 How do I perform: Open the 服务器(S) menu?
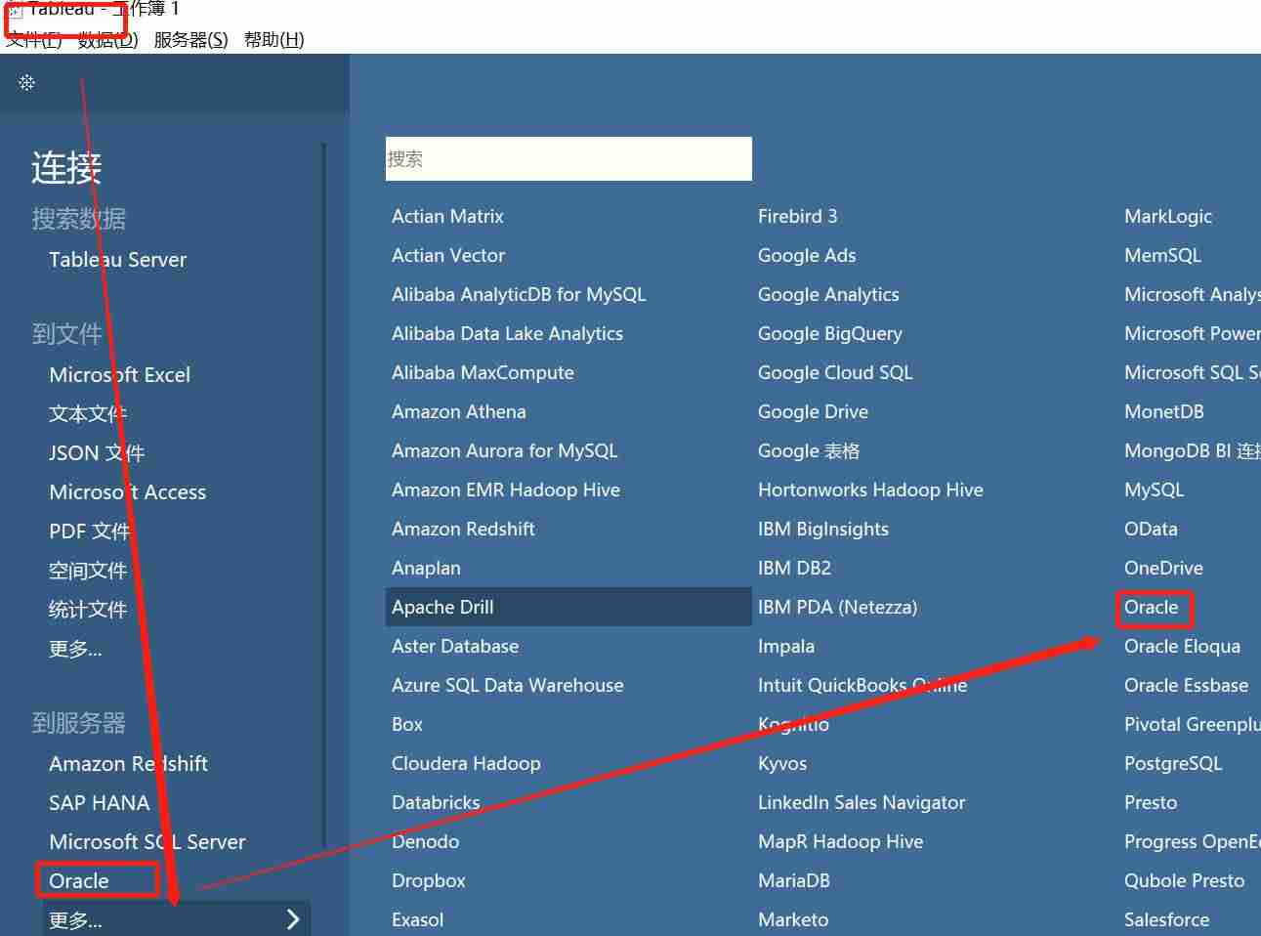[190, 40]
